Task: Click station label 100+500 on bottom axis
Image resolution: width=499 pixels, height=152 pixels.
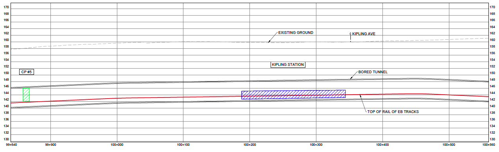Action: 449,144
